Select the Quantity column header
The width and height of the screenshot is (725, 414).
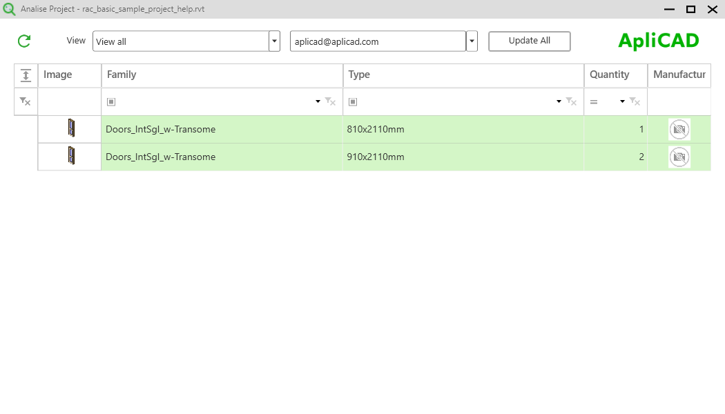tap(608, 75)
